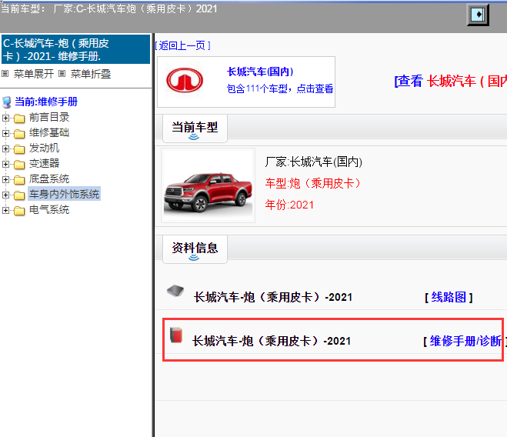The height and width of the screenshot is (437, 507).
Task: Click 菜单展开 to expand all menus
Action: coord(34,74)
